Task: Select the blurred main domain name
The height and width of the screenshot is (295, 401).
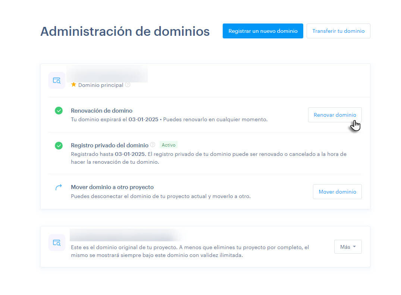Action: 107,74
